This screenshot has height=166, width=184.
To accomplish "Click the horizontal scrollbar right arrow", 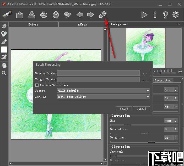I will tap(101, 163).
